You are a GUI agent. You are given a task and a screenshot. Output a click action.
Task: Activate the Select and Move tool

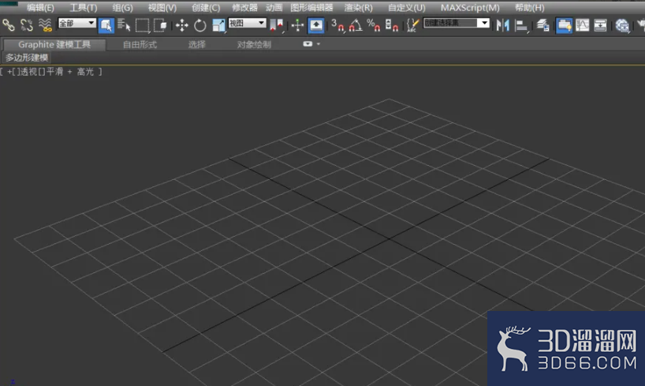pos(182,25)
